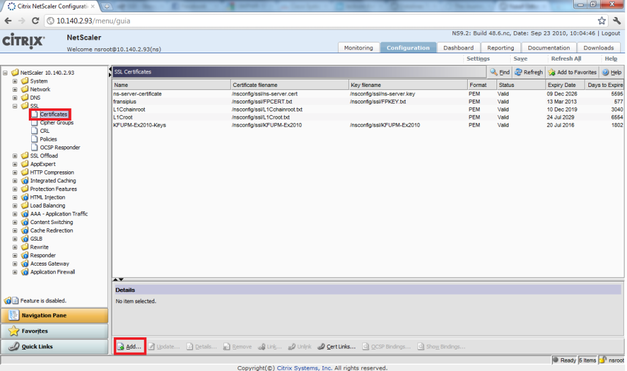Select the ns-server-certificate row
627x371 pixels.
click(368, 94)
